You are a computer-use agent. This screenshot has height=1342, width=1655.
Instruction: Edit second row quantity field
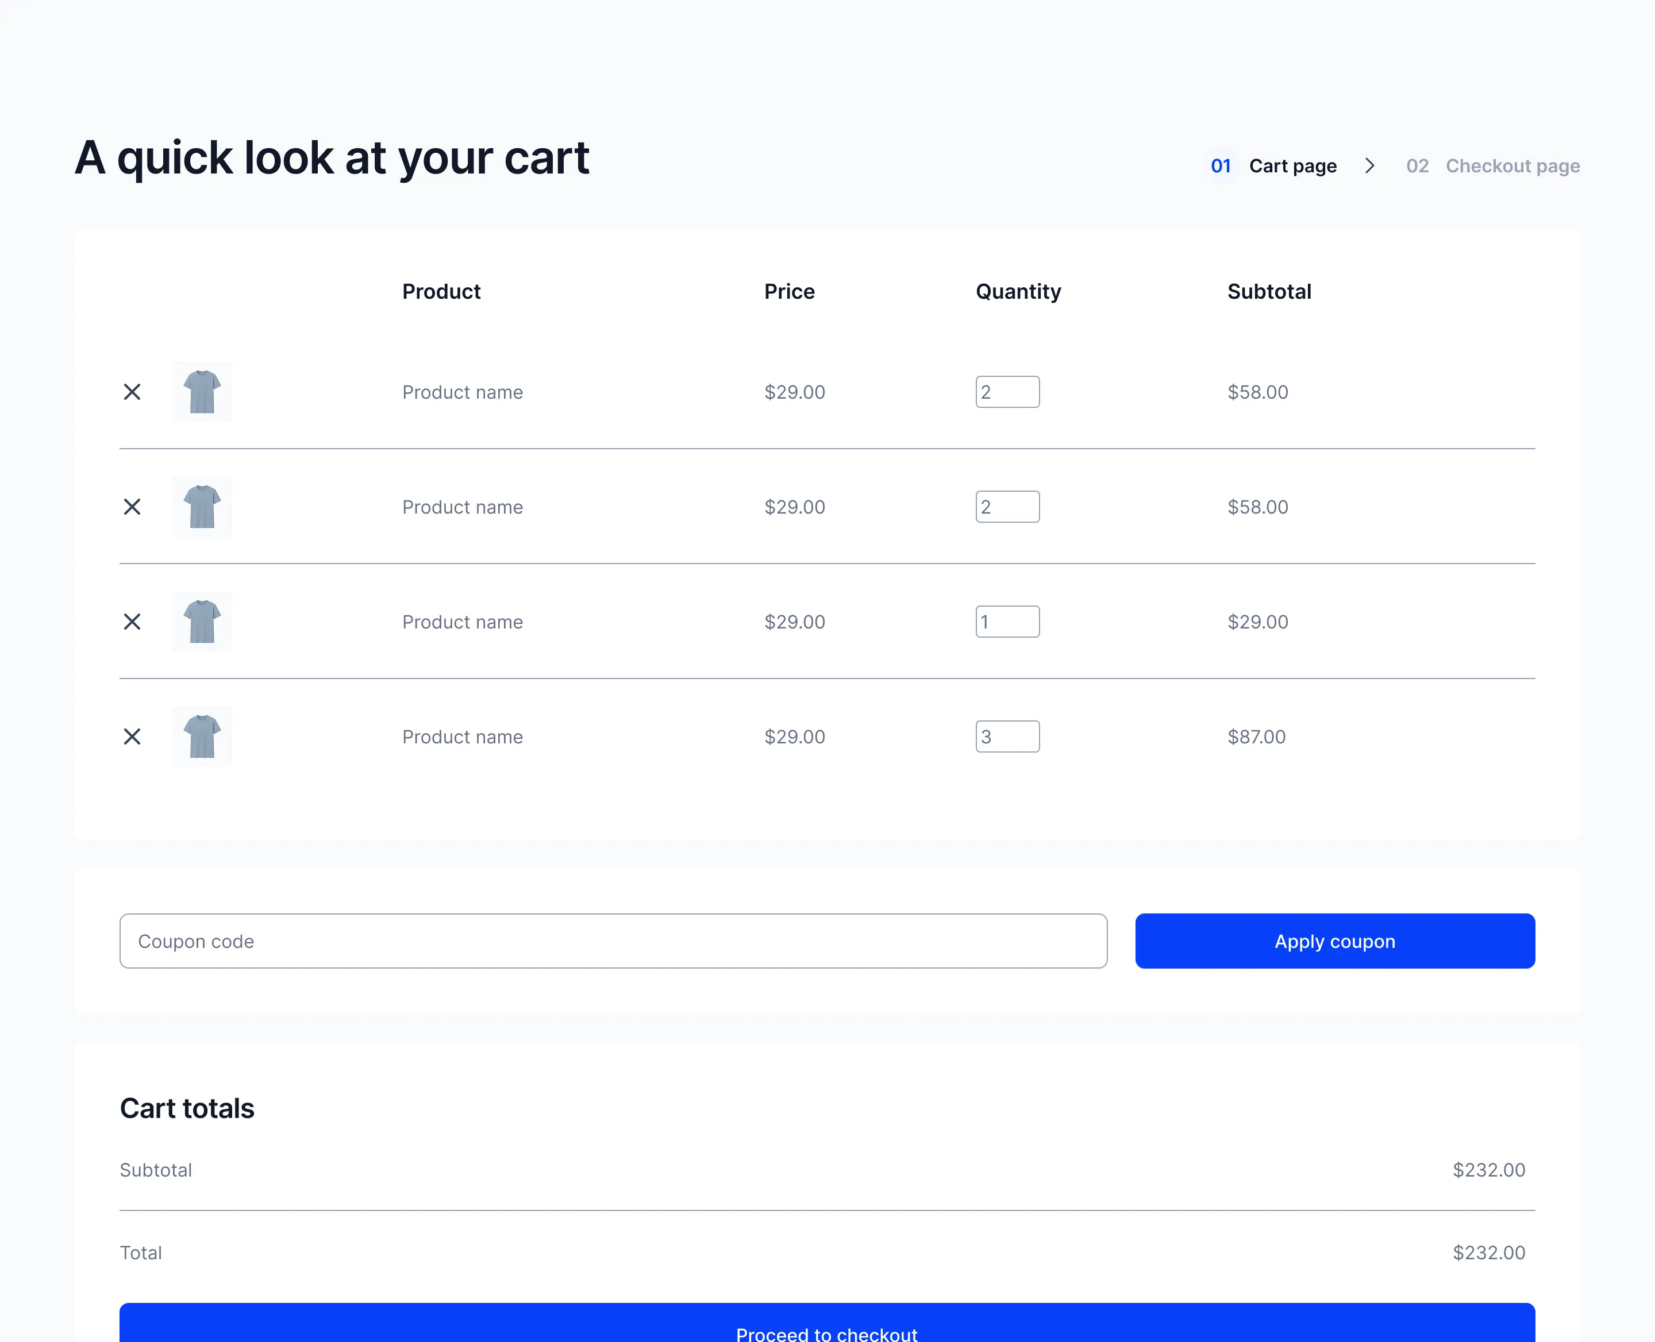click(x=1008, y=507)
